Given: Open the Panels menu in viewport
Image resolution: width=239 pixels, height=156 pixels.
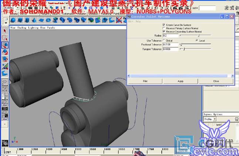Looking at the screenshot, I should pyautogui.click(x=51, y=28).
